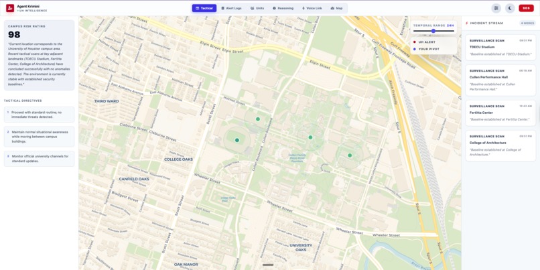Image resolution: width=540 pixels, height=270 pixels.
Task: Click the Incident Stream heading
Action: 486,23
